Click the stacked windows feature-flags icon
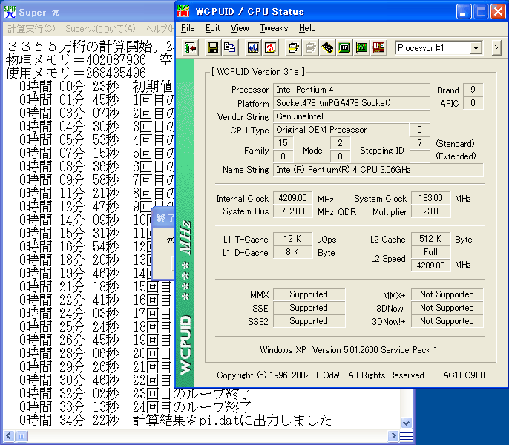Viewport: 509px width, 445px height. click(293, 48)
